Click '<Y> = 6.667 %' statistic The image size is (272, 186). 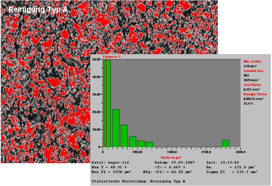click(x=170, y=167)
